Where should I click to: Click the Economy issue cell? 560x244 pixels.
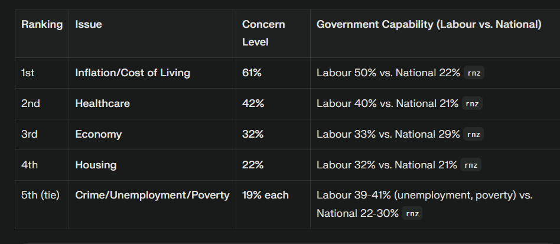tap(99, 135)
